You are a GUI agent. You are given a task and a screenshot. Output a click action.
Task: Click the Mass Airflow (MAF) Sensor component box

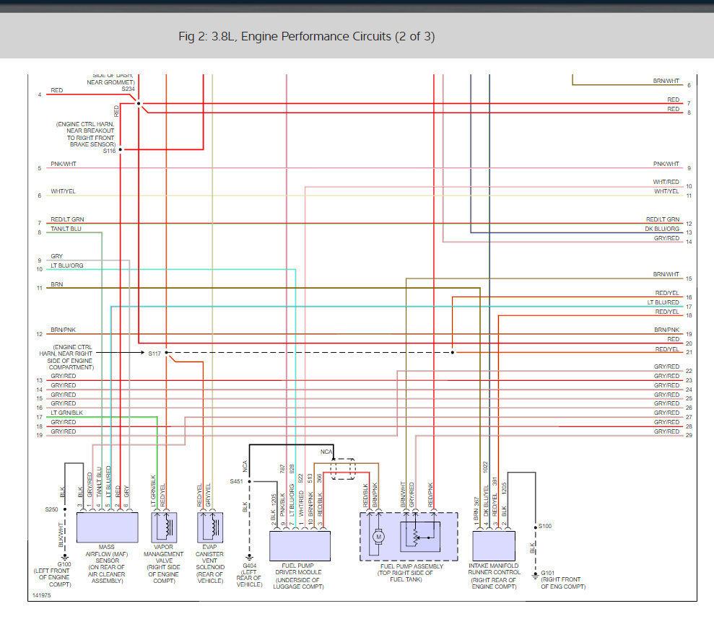pos(107,527)
